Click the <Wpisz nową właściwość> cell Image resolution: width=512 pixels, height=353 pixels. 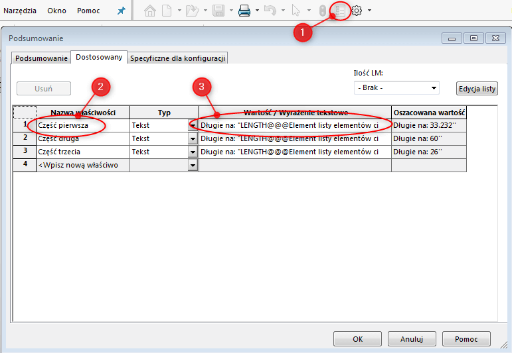click(x=82, y=165)
